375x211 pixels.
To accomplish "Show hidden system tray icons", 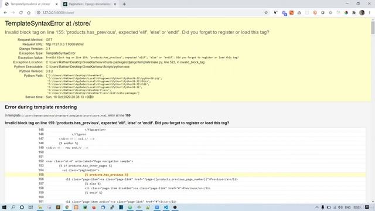I will 317,207.
